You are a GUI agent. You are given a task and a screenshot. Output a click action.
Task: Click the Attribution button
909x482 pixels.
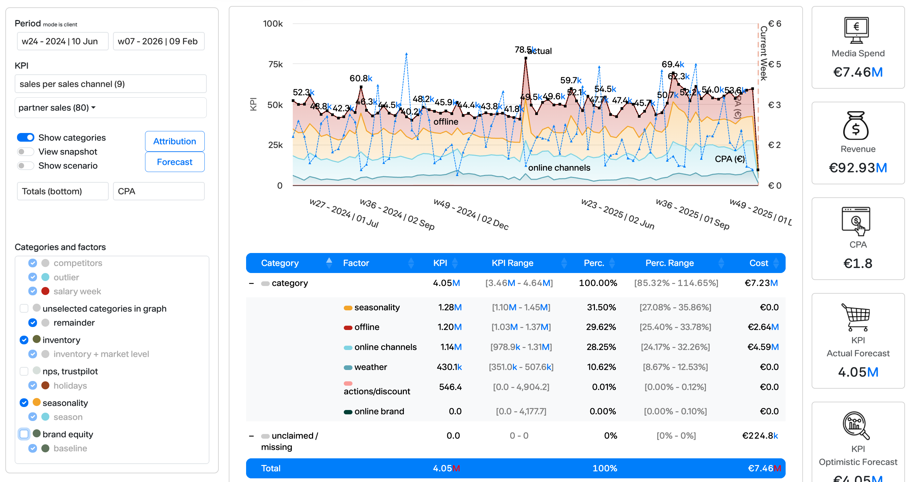pyautogui.click(x=174, y=141)
